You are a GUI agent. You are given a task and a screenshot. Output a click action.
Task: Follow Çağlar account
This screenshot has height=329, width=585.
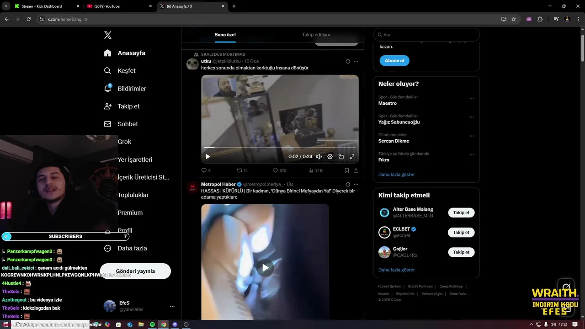[461, 252]
